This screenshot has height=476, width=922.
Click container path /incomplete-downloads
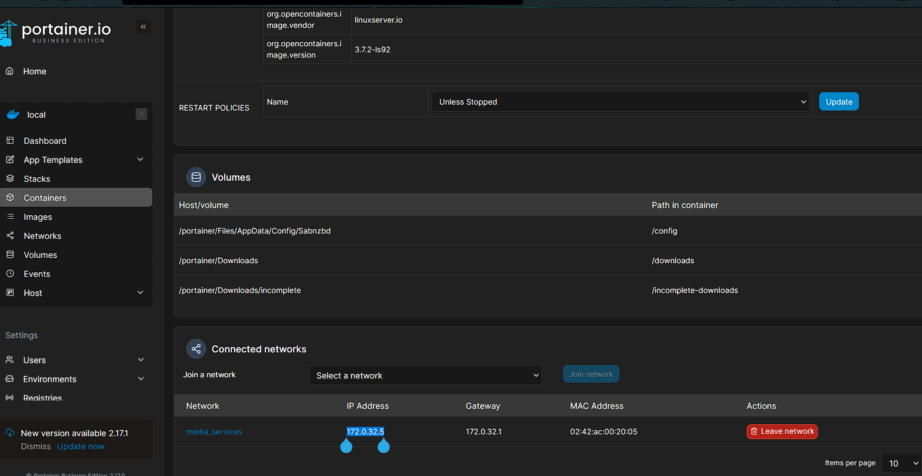click(x=695, y=290)
